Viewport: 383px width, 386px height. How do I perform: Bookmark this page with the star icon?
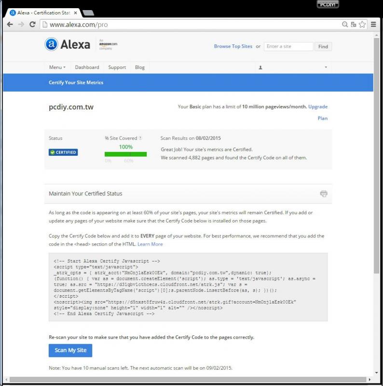pyautogui.click(x=362, y=25)
